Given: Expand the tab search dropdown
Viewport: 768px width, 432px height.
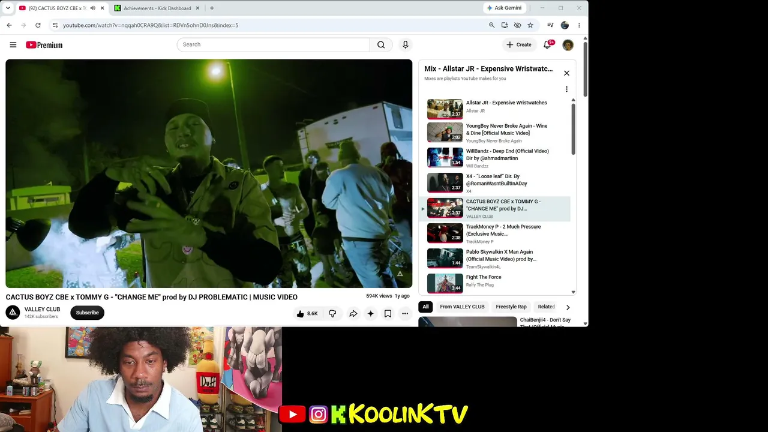Looking at the screenshot, I should point(8,8).
